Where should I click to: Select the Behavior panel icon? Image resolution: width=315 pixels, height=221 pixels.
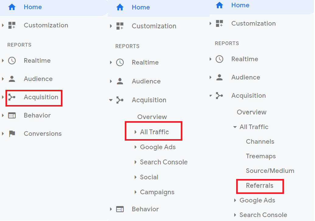point(12,115)
